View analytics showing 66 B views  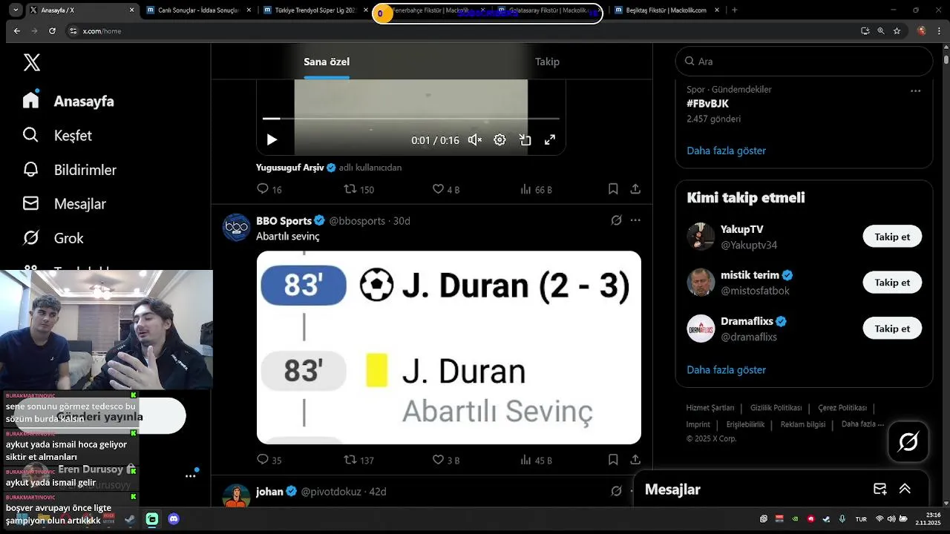pyautogui.click(x=537, y=189)
